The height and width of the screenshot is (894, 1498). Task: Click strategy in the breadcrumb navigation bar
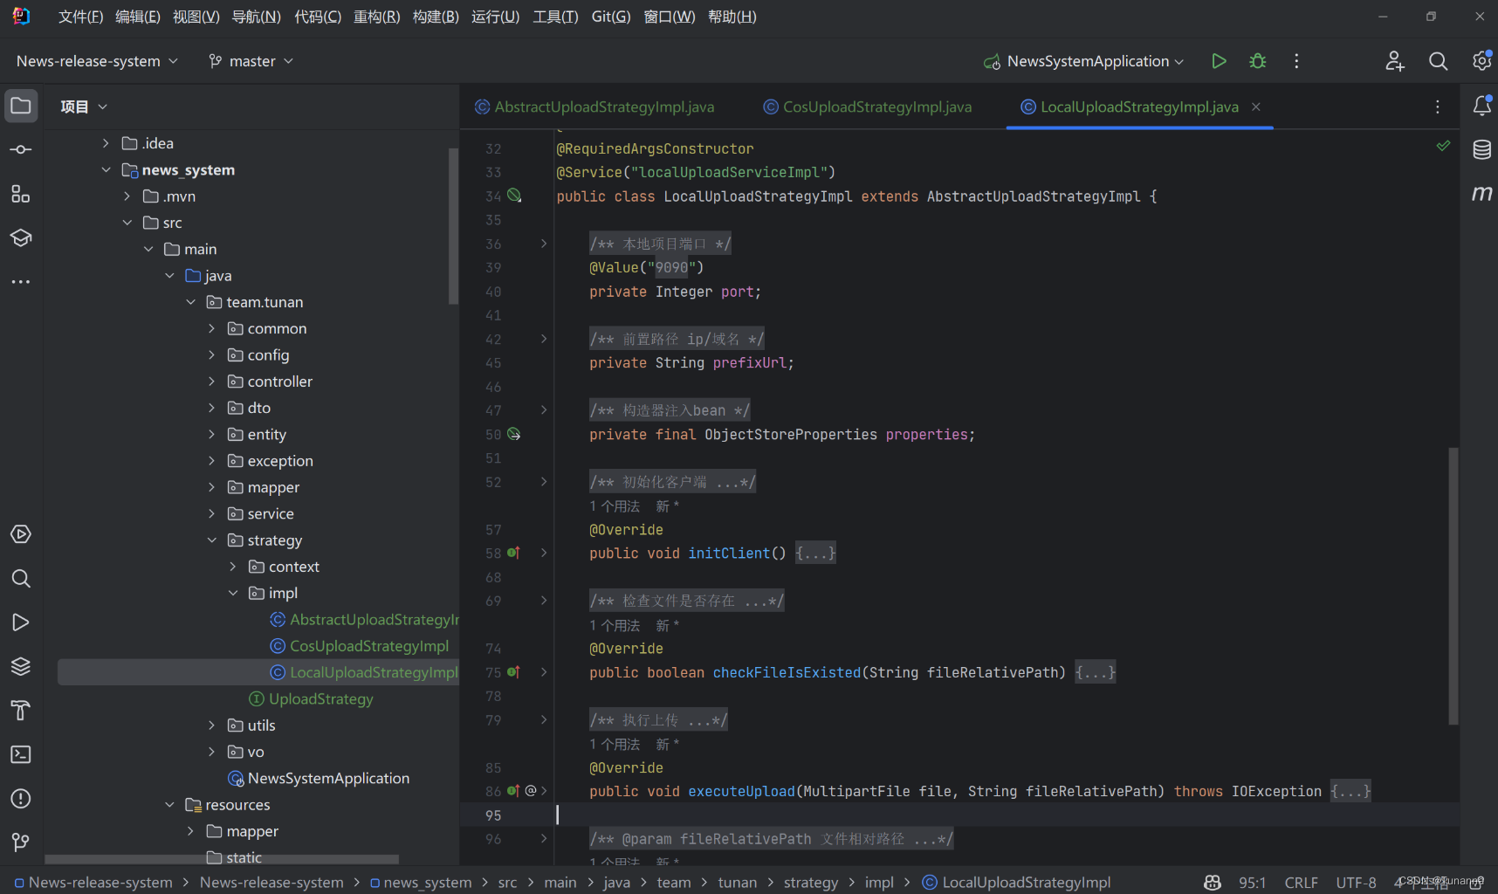point(810,883)
